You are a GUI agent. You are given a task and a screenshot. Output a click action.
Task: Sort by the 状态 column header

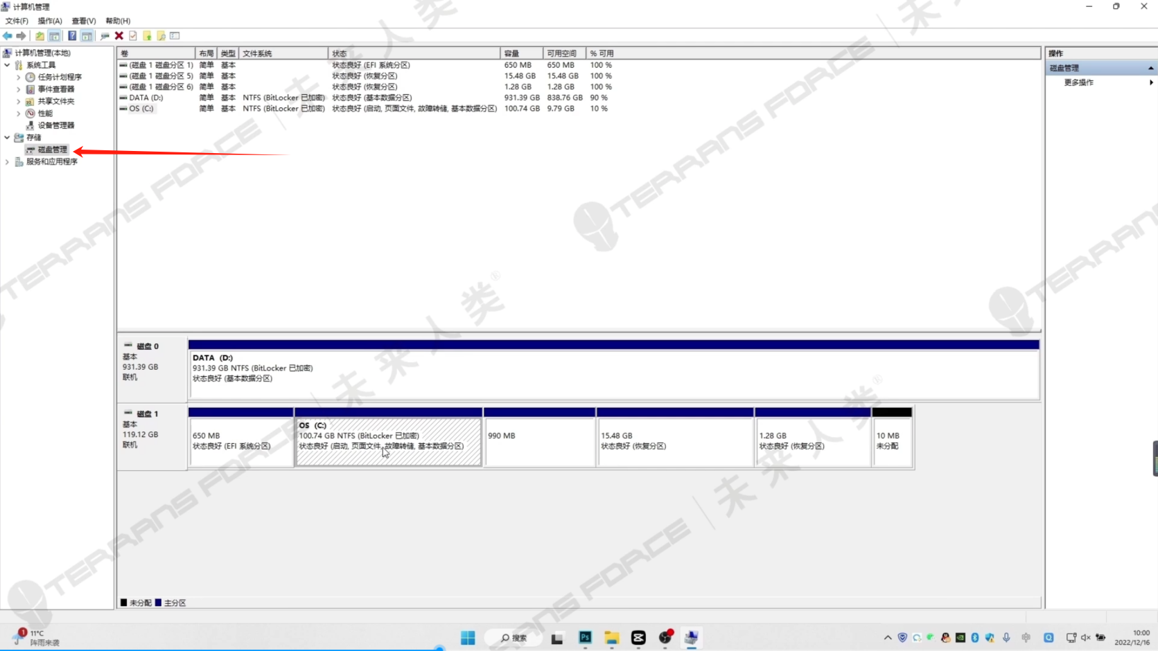[414, 53]
